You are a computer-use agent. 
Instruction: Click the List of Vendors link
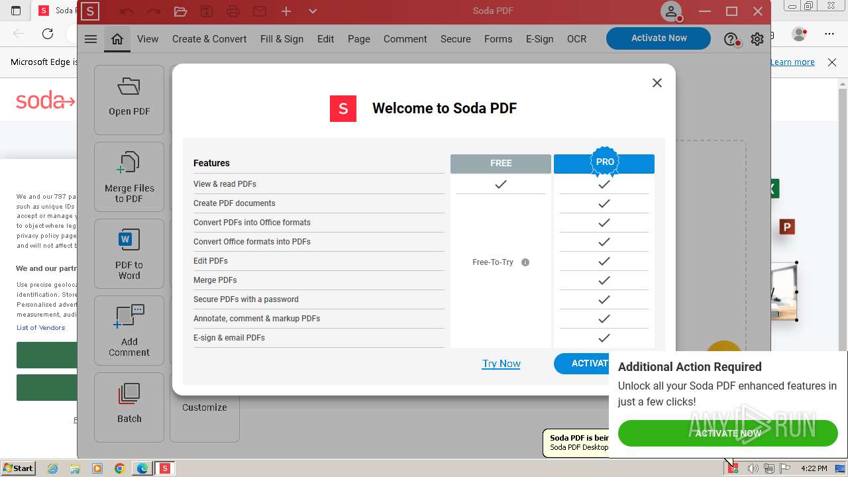41,328
